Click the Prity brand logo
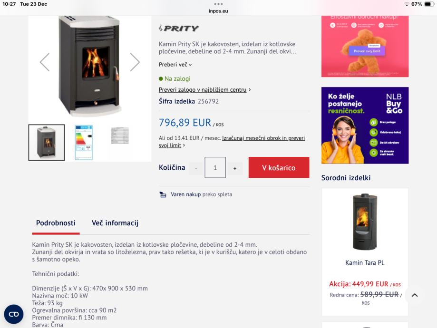437x328 pixels. coord(179,29)
